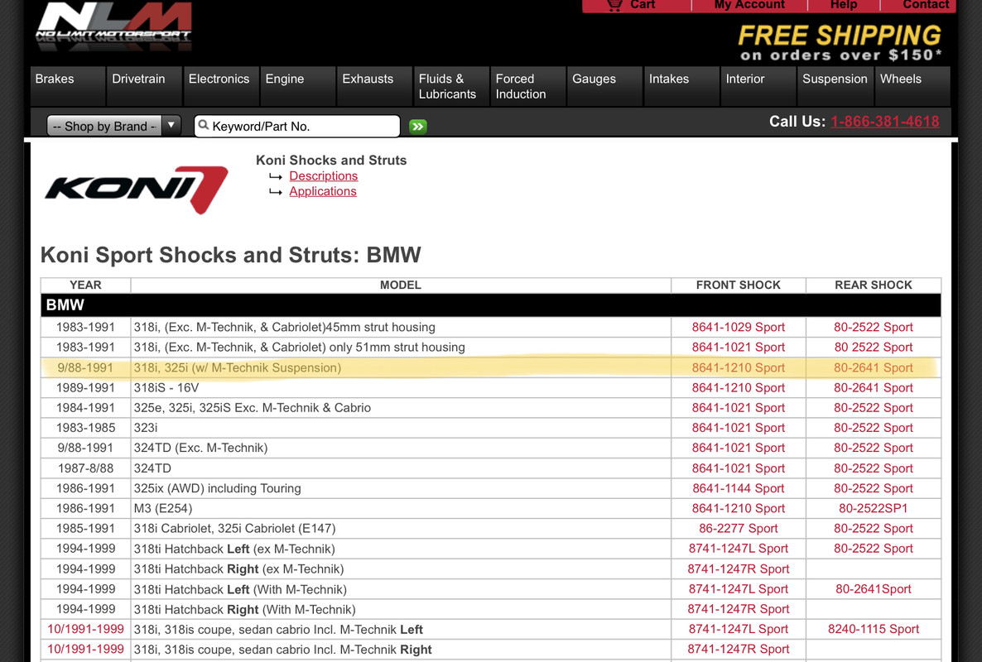
Task: Open 86-2277 Sport for Cabriolet row
Action: point(738,529)
